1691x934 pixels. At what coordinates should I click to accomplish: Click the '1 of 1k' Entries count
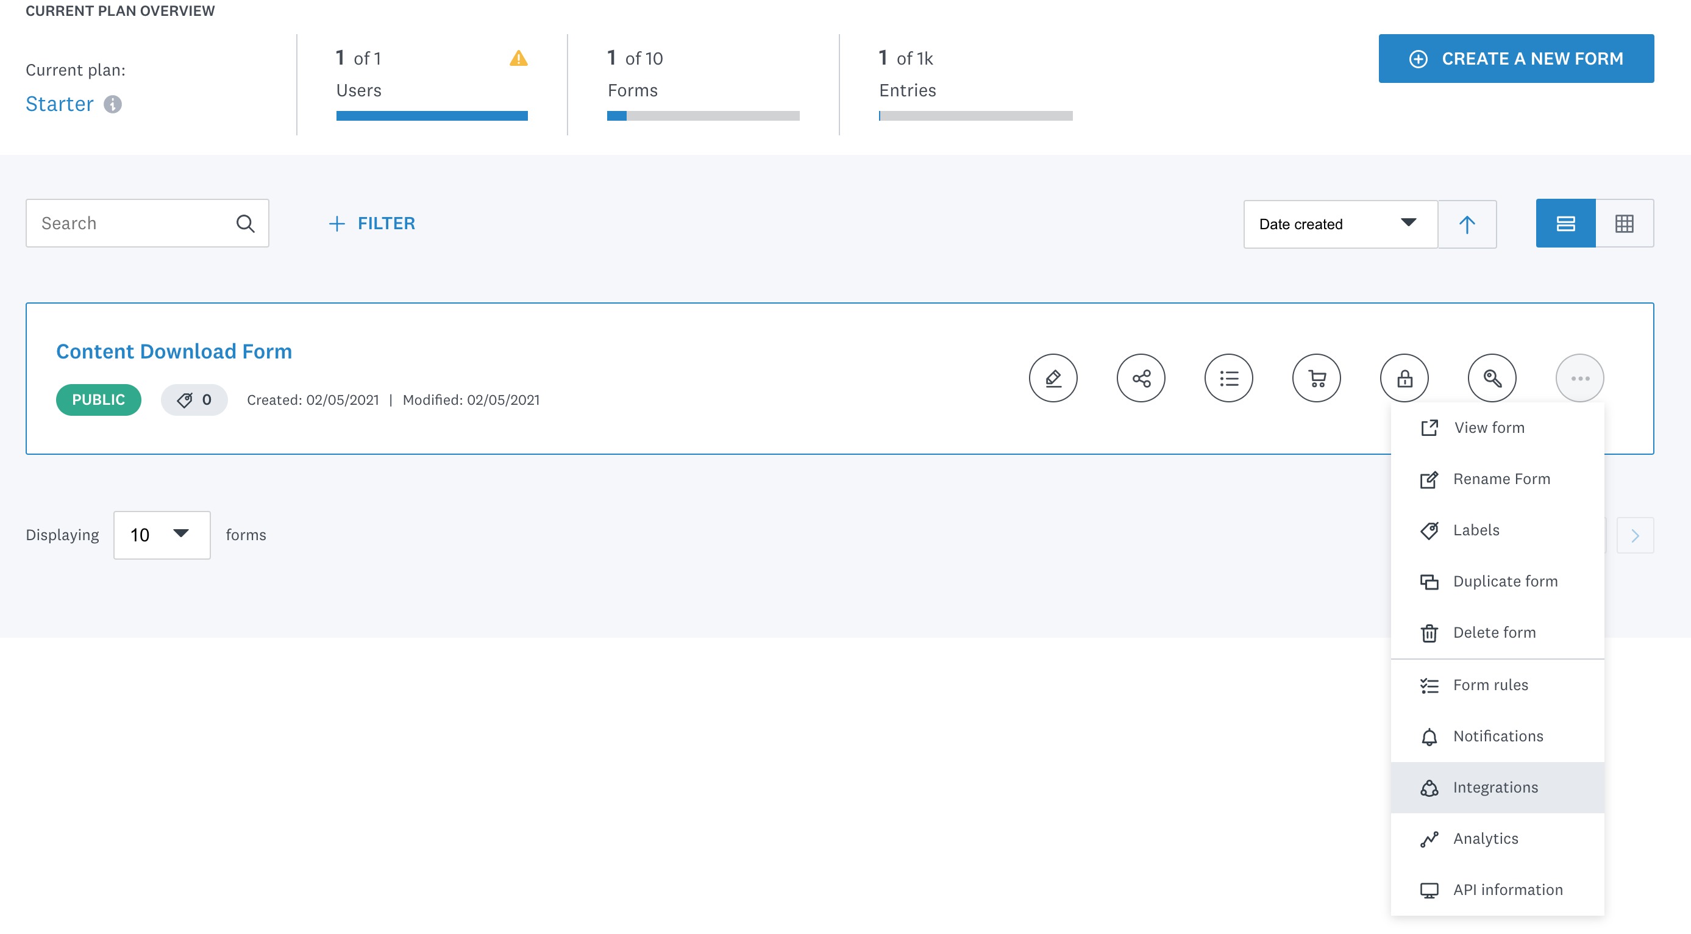point(906,59)
